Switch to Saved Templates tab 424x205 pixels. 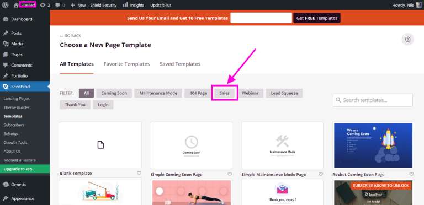click(180, 64)
